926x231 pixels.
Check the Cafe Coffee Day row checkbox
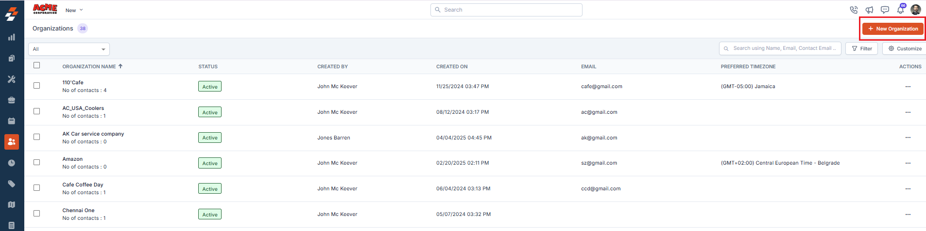[x=36, y=188]
